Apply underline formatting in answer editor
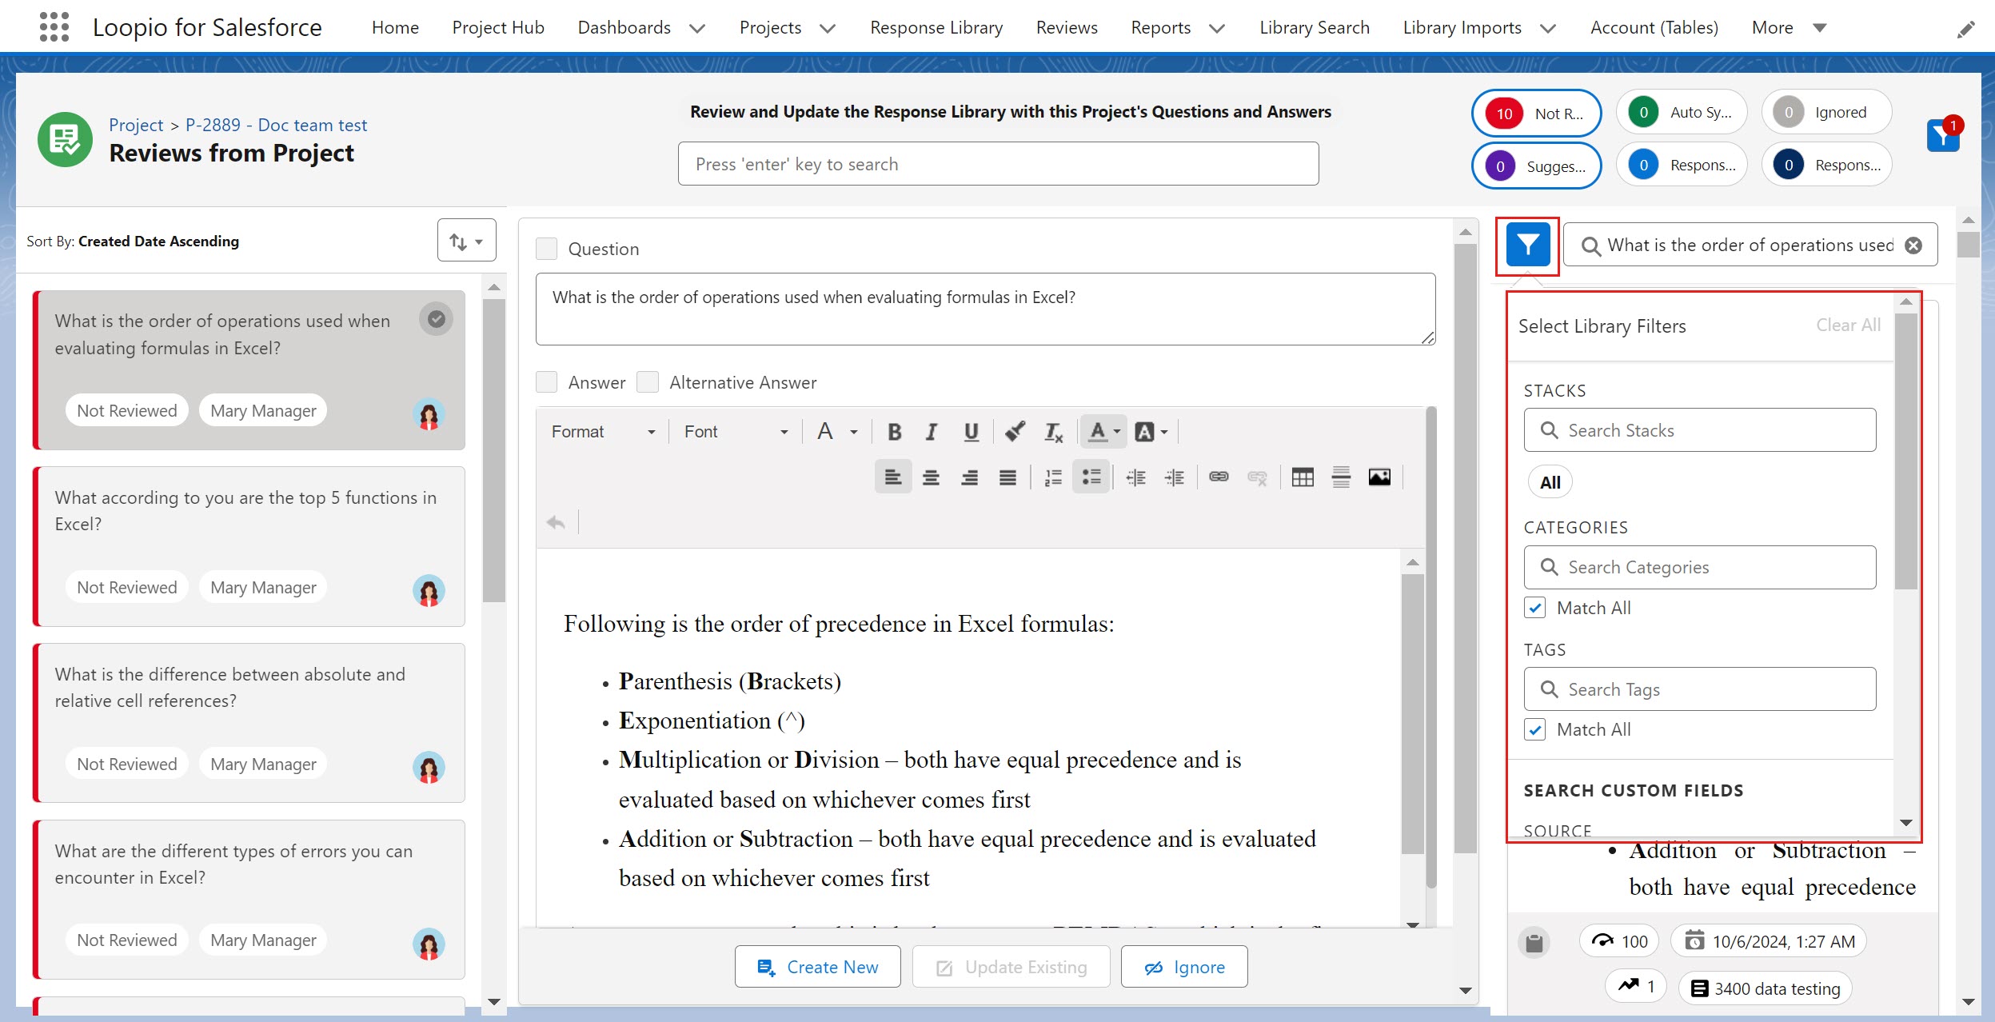The height and width of the screenshot is (1022, 1995). tap(971, 432)
